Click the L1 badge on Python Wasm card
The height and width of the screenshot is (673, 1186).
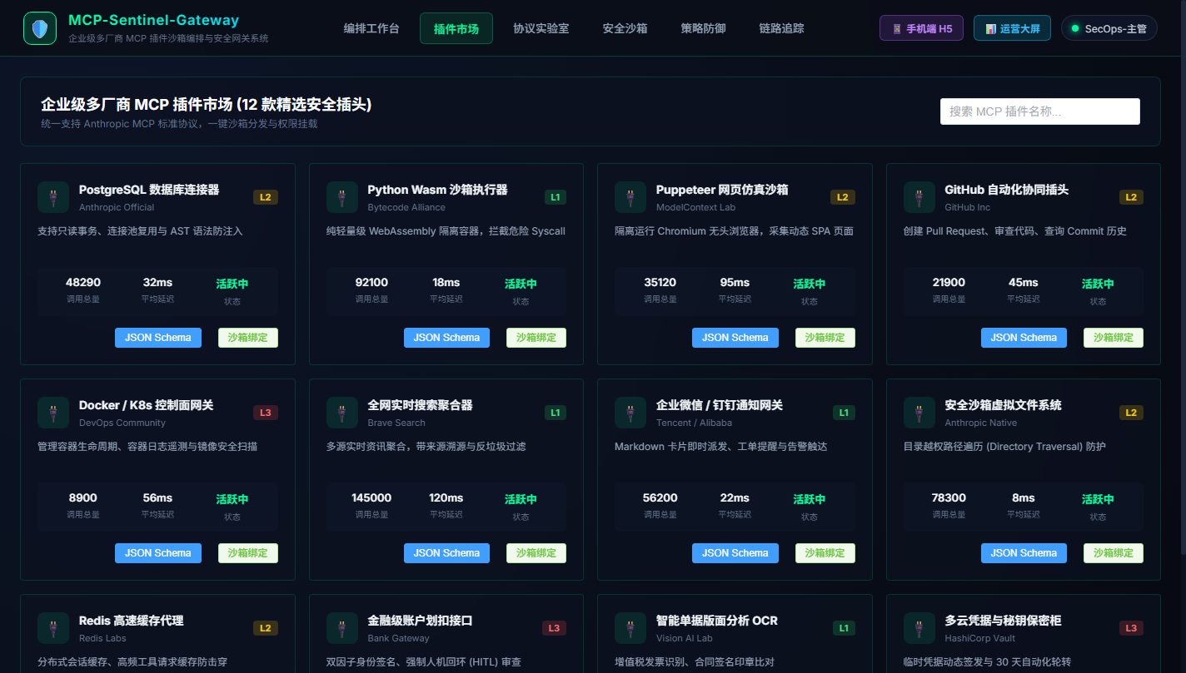[x=555, y=197]
